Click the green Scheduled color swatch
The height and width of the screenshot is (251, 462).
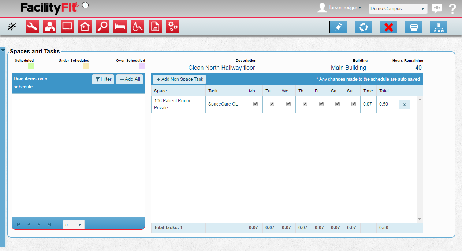(31, 66)
